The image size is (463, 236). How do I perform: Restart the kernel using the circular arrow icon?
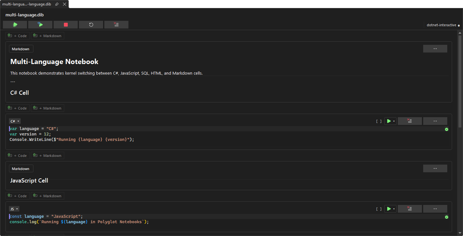91,24
